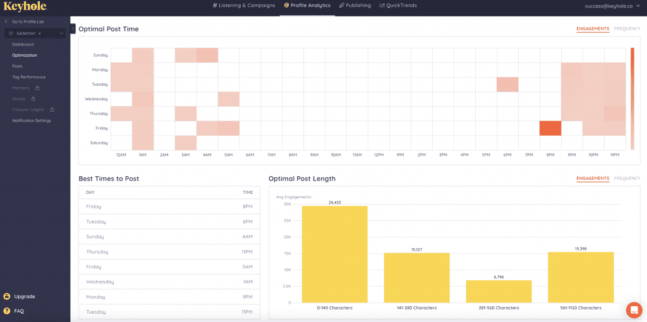
Task: Expand the lululemon profile dropdown
Action: 61,33
